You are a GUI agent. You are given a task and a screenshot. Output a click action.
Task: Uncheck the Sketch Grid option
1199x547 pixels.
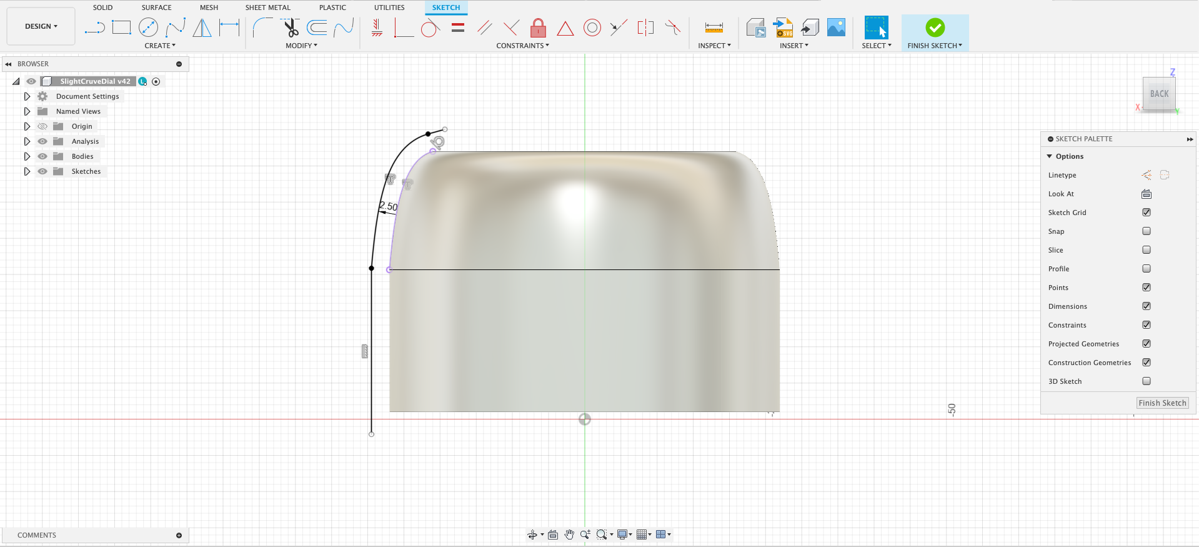[1147, 213]
